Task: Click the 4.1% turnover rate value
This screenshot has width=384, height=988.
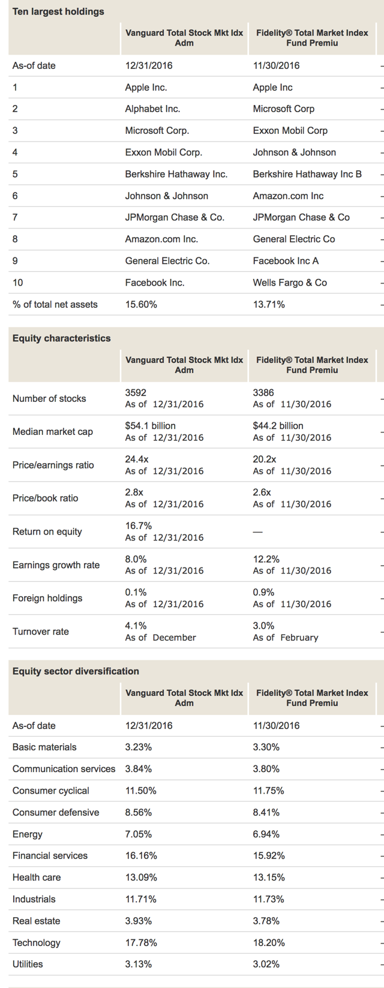Action: [136, 626]
